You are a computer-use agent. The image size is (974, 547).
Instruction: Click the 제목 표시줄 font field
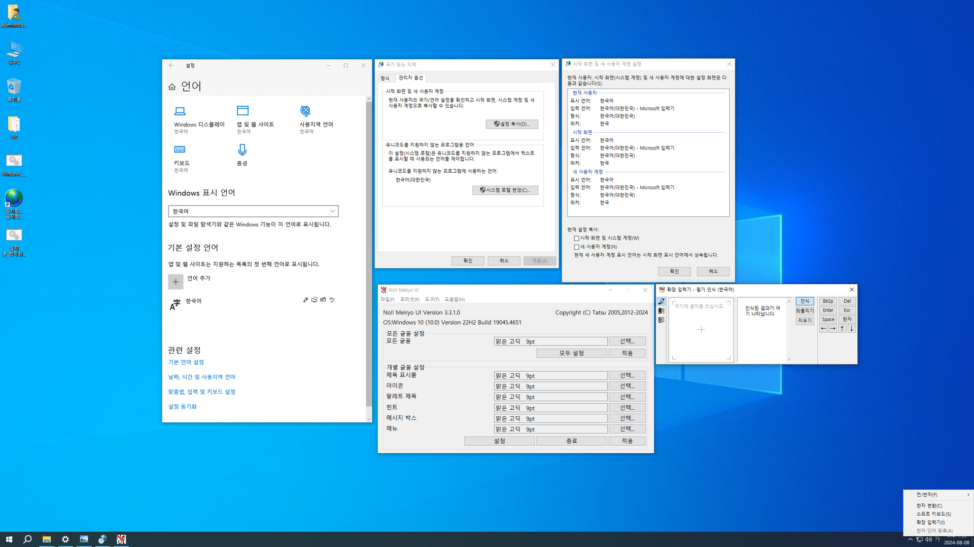[x=550, y=376]
